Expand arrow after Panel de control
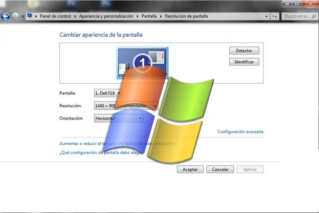 (x=75, y=16)
